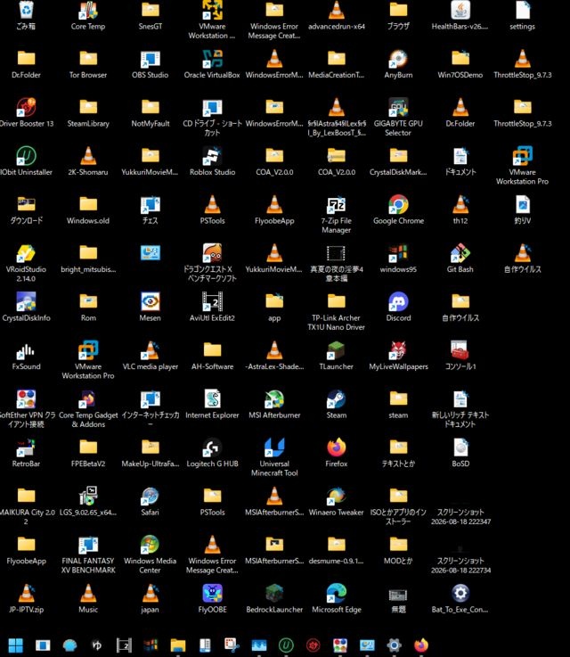Open MAIKURA City 2.0 2 folder
Screen dimensions: 570x657
tap(26, 497)
